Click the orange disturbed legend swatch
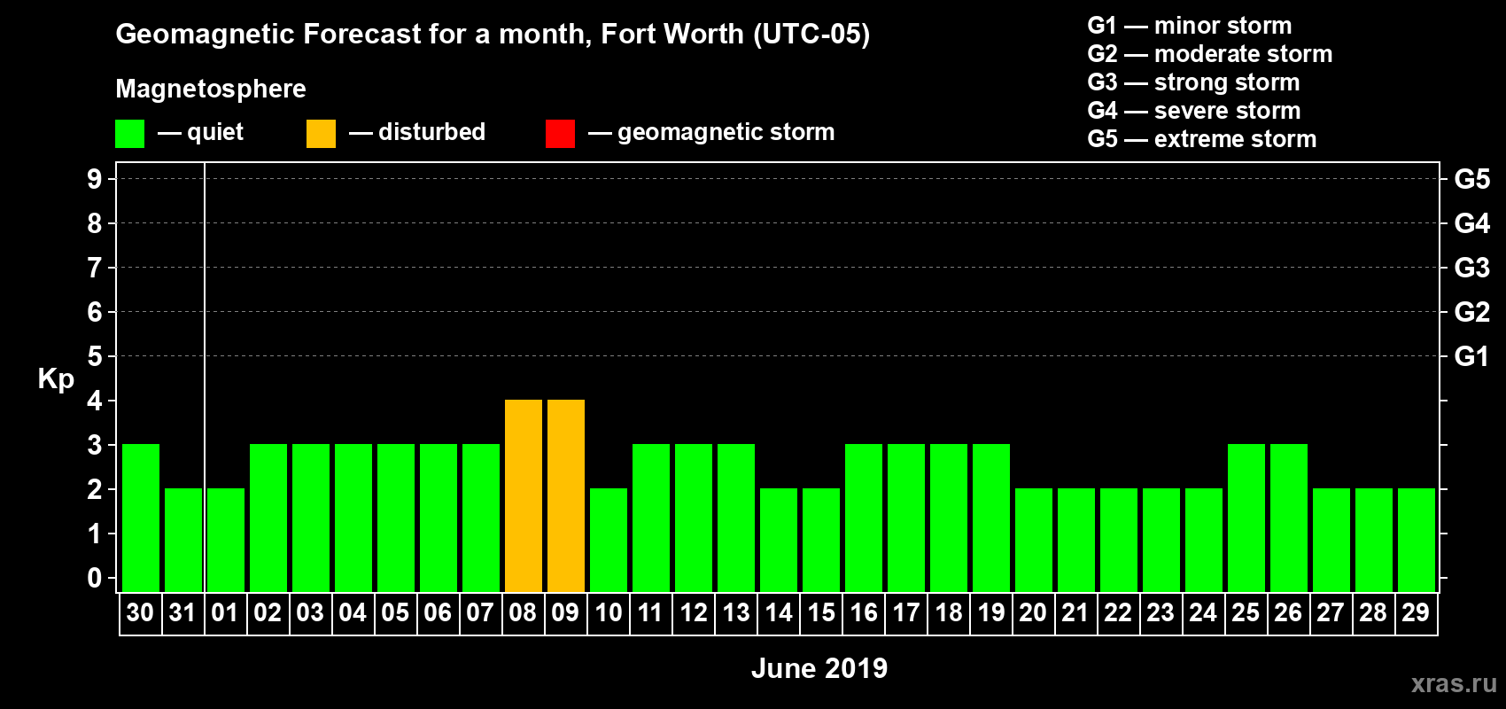The height and width of the screenshot is (709, 1506). coord(321,134)
